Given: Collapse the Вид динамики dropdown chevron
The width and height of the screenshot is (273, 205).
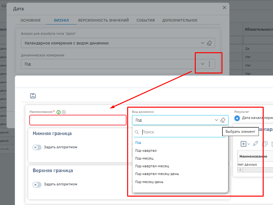Looking at the screenshot, I should coord(216,120).
